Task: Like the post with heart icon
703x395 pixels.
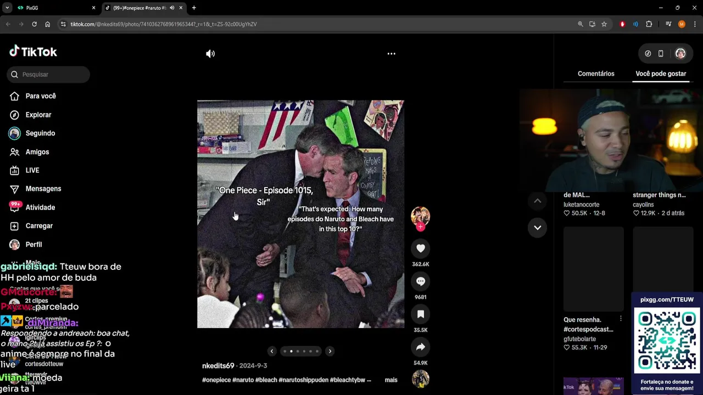Action: 421,249
